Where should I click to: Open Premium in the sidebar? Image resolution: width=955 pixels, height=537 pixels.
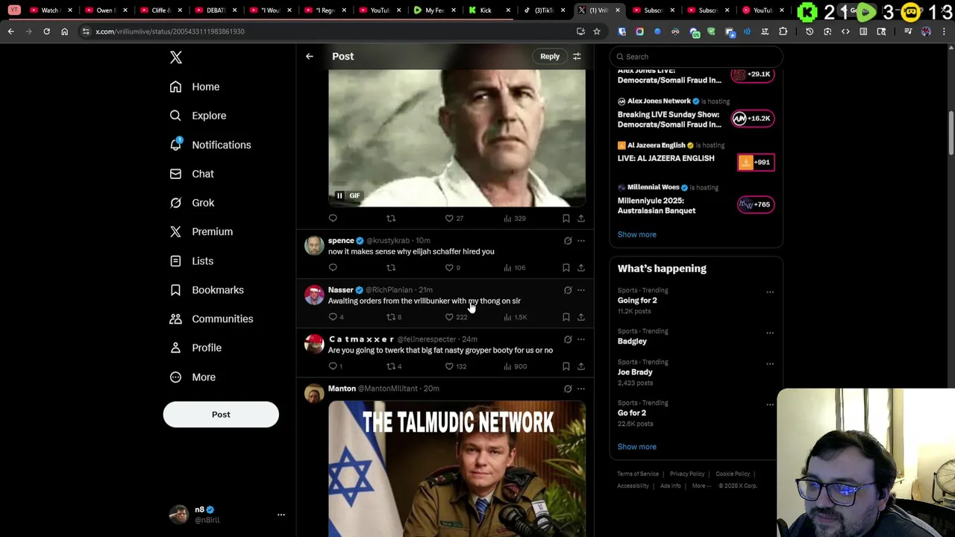(201, 231)
